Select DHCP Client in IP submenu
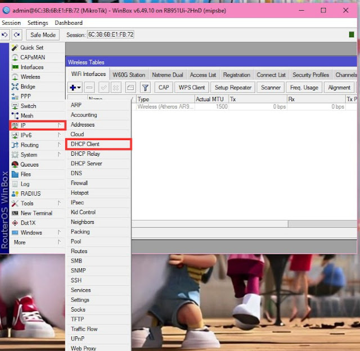 click(98, 144)
